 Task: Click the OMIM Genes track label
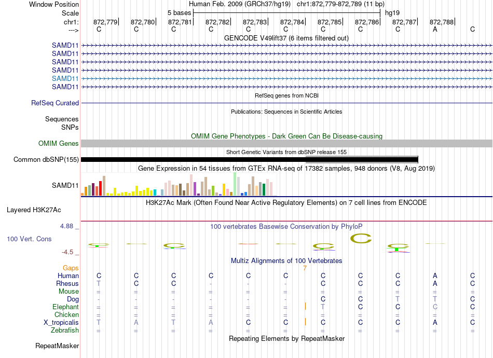(59, 143)
